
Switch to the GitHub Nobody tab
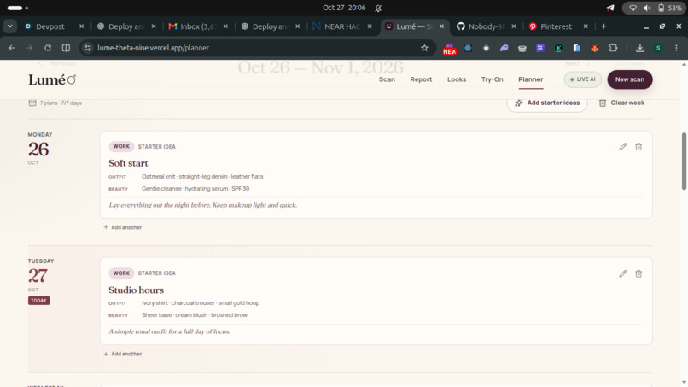pyautogui.click(x=486, y=26)
